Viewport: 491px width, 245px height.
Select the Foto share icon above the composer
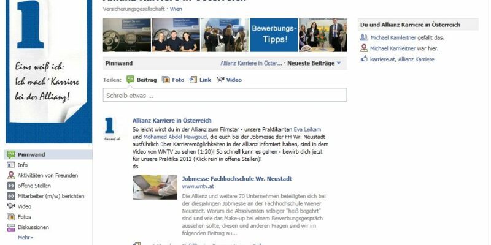pos(166,80)
